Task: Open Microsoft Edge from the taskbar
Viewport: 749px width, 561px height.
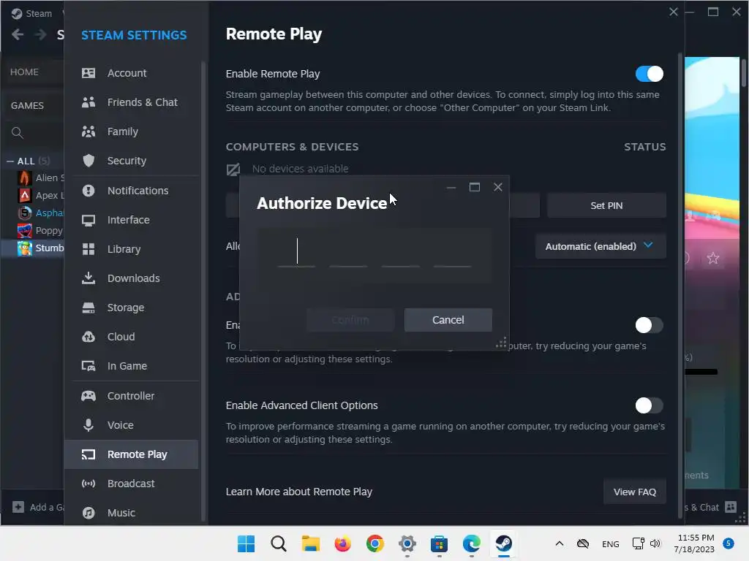Action: (x=472, y=543)
